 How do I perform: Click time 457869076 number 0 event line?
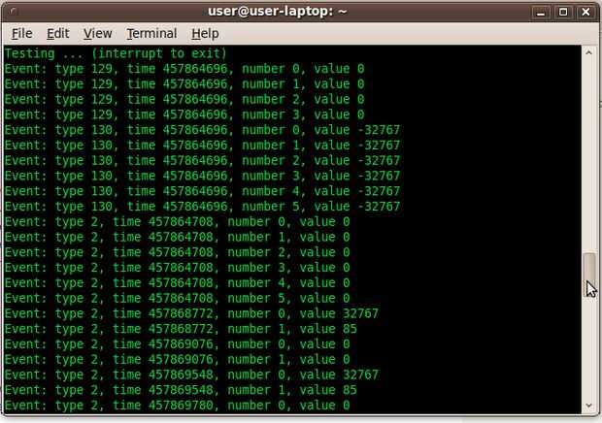(x=178, y=344)
